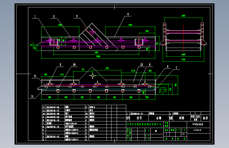Click the green company name in title block
The image size is (229, 148).
pos(144,124)
